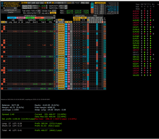Click the LongAll button
The image size is (159, 139).
point(12,18)
